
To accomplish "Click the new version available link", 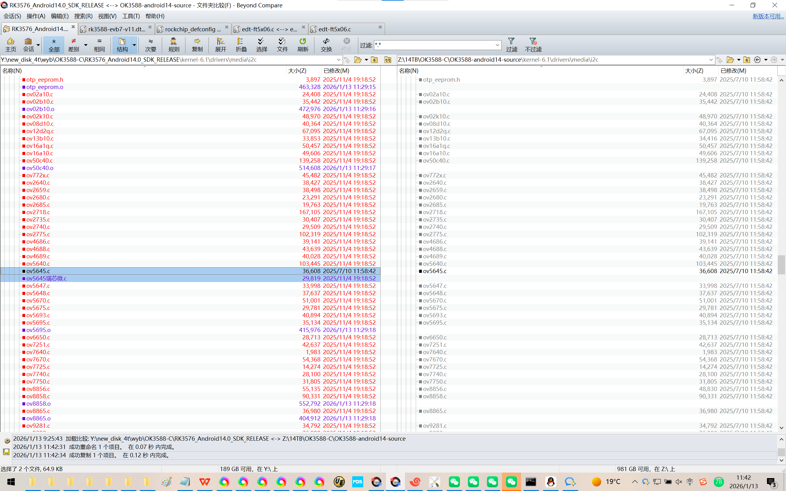I will click(768, 16).
